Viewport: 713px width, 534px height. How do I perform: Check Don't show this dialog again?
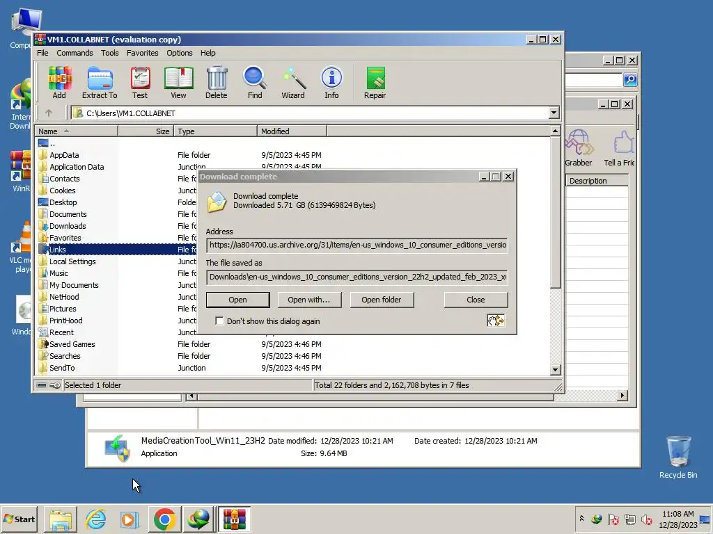pyautogui.click(x=219, y=321)
